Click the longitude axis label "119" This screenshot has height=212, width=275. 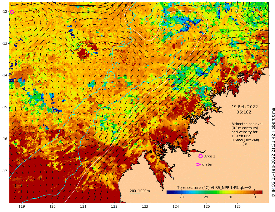[x=22, y=207]
